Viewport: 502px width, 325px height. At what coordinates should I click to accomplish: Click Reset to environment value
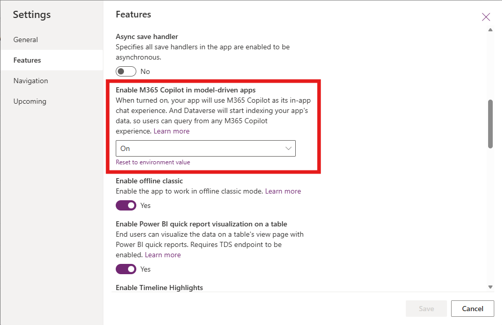(153, 162)
